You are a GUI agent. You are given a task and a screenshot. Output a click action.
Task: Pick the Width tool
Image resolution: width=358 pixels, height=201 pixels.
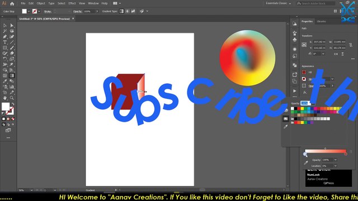tap(5, 65)
